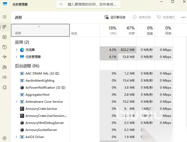Open the hamburger navigation menu

[5, 17]
